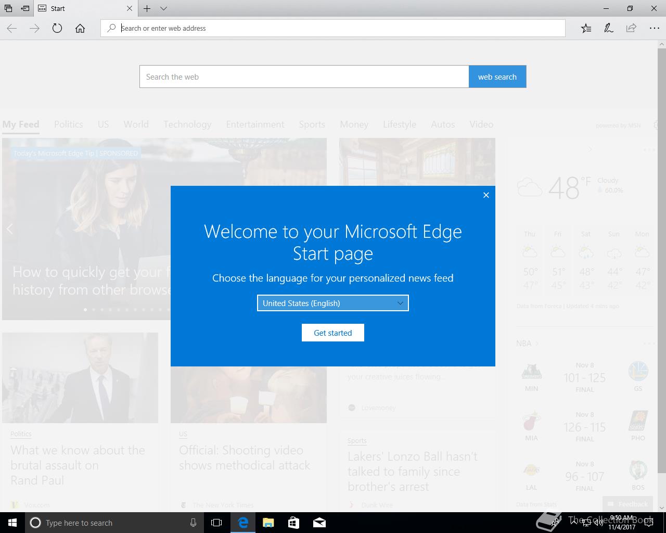
Task: Expand the tab previews chevron
Action: [x=163, y=8]
